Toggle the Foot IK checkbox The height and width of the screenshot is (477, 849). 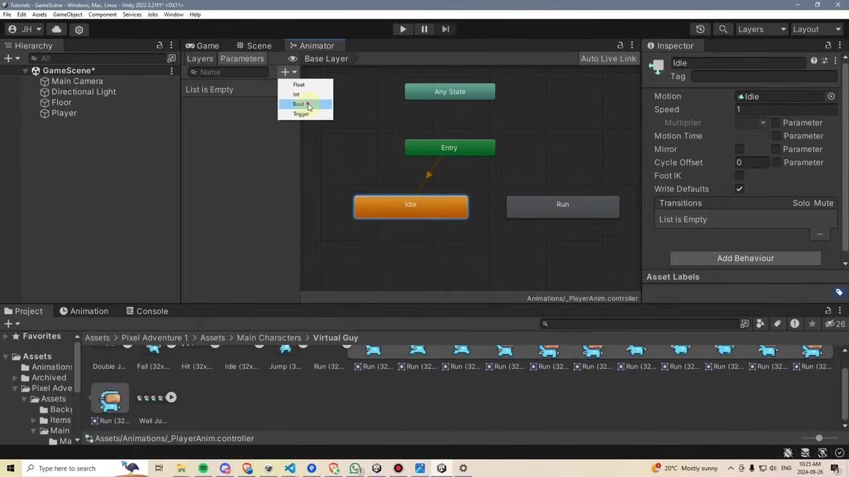click(740, 176)
